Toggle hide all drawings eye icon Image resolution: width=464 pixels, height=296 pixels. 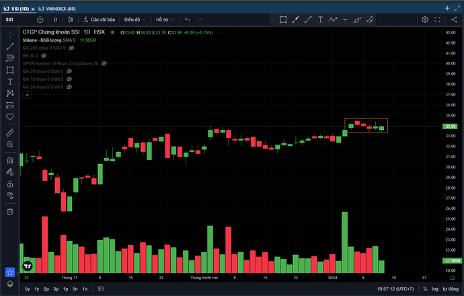[x=10, y=195]
